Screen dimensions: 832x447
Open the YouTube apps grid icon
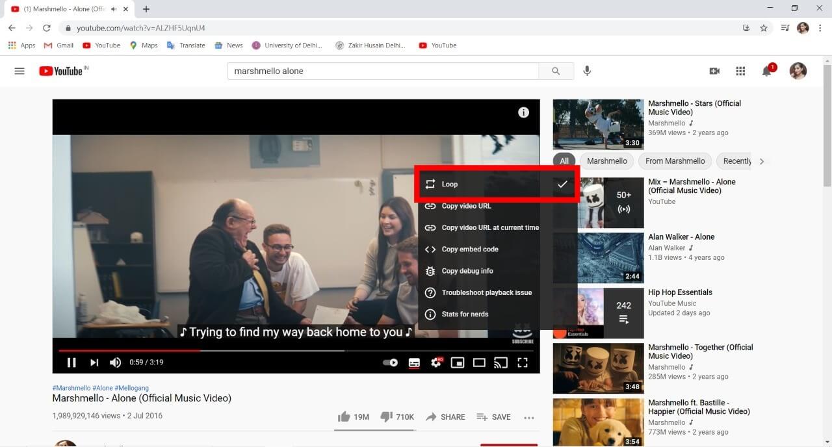click(x=740, y=71)
